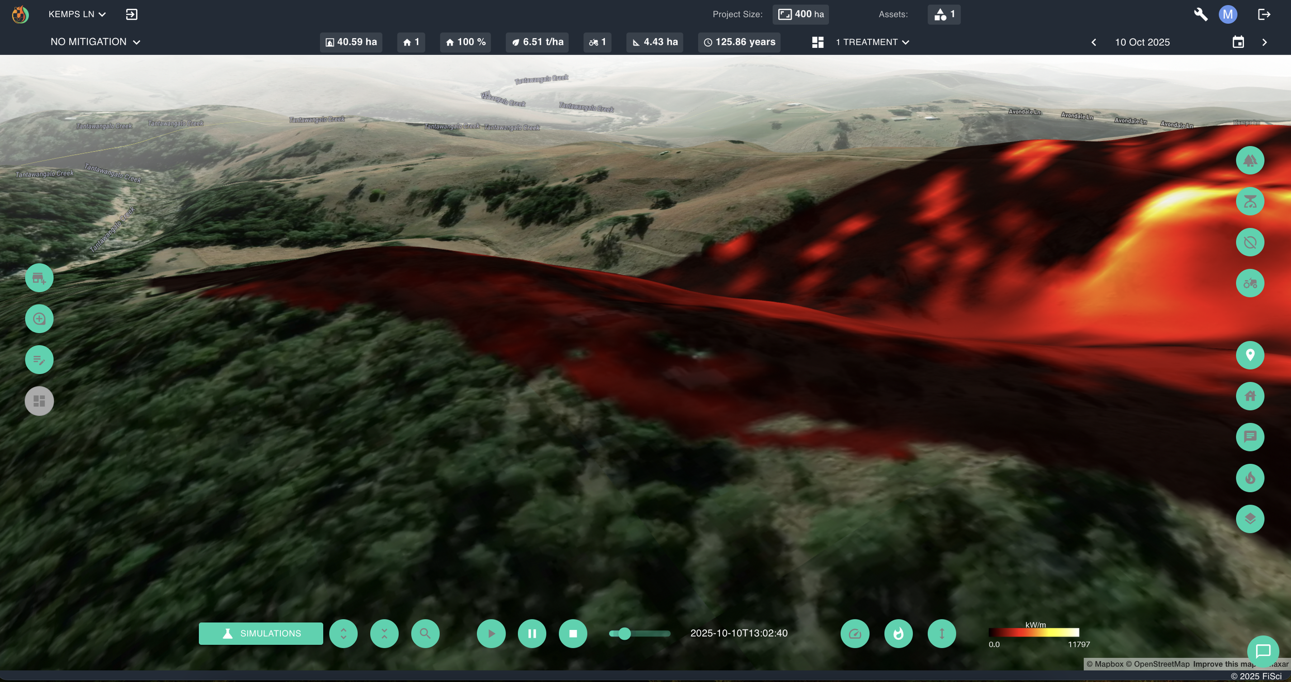Click the 10 Oct 2025 date text
This screenshot has width=1291, height=682.
pyautogui.click(x=1142, y=42)
